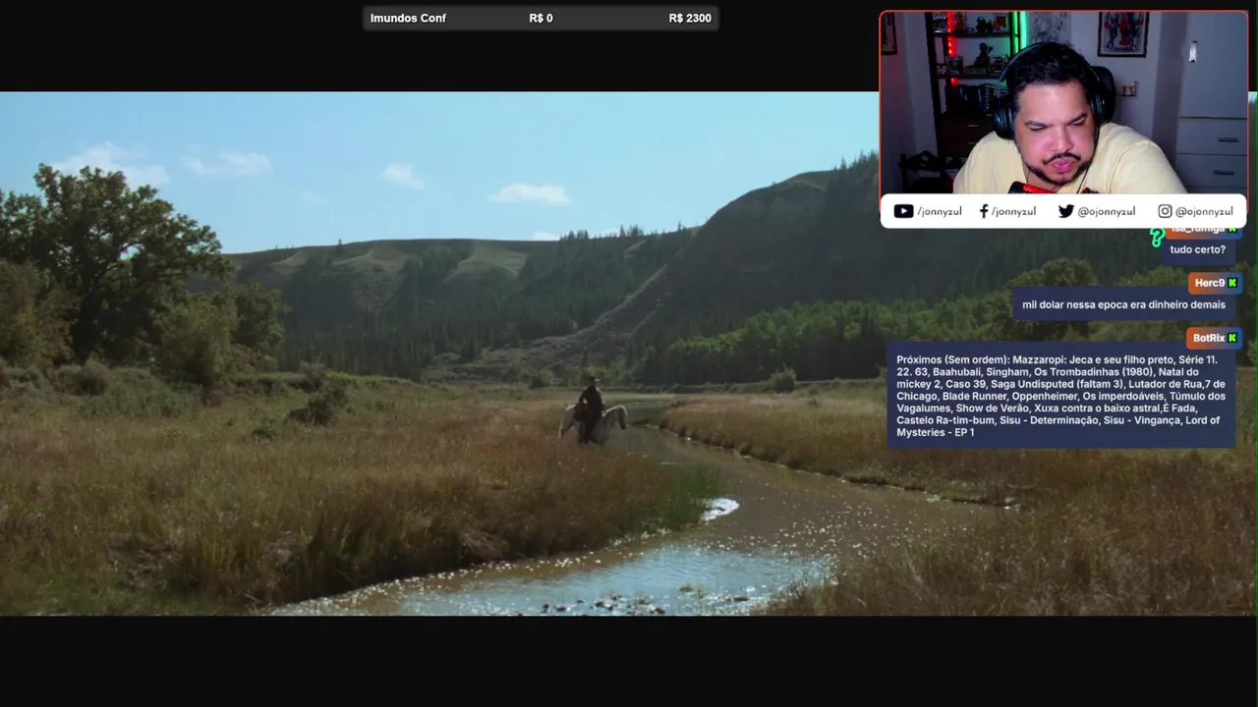
Task: Click the Twitter bird icon
Action: click(1065, 211)
